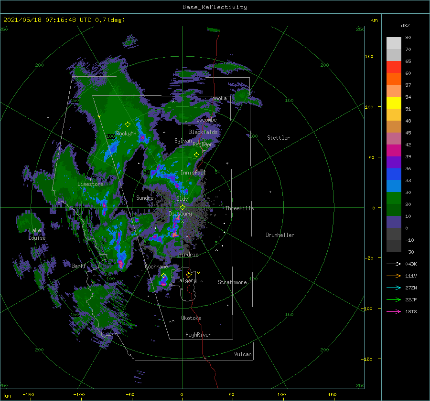
Task: Click the 80 value on dBZ scale
Action: (408, 38)
